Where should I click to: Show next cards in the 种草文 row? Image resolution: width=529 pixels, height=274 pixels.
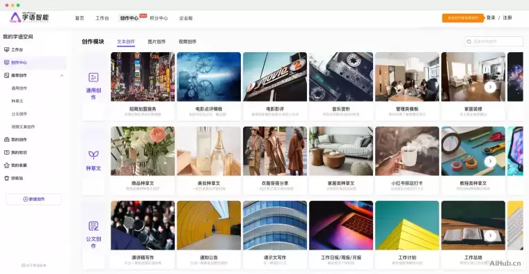(490, 161)
